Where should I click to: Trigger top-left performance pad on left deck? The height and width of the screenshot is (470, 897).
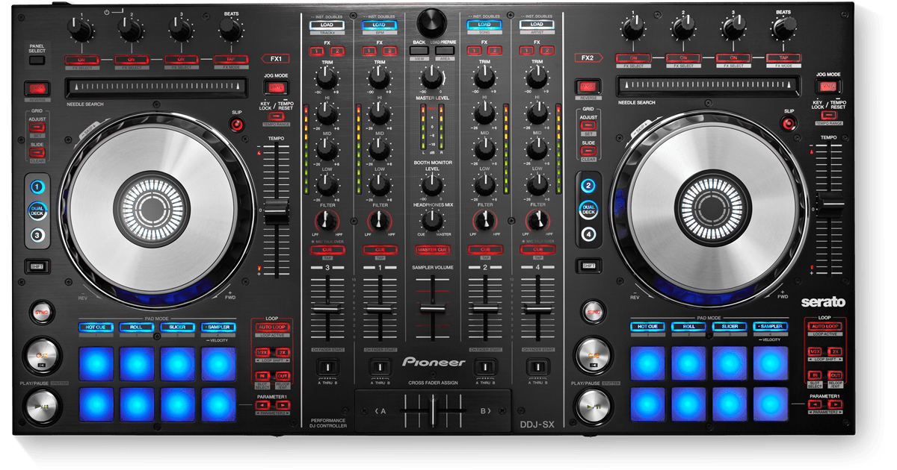pos(96,363)
